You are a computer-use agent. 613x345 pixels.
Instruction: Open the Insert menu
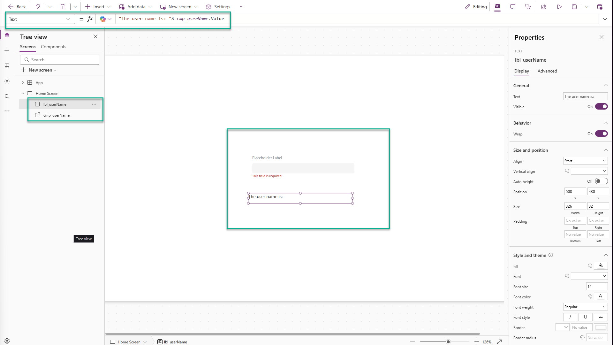pyautogui.click(x=98, y=7)
